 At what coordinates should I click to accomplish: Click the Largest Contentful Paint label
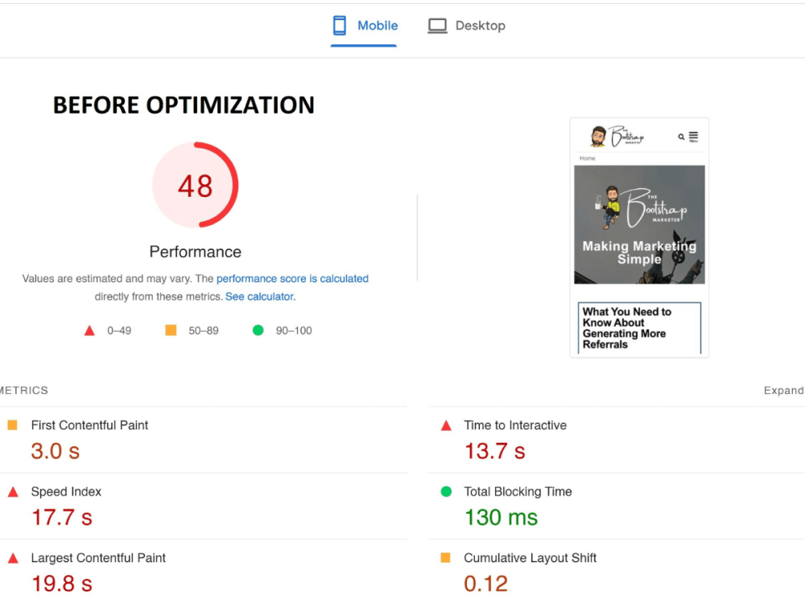(x=98, y=558)
